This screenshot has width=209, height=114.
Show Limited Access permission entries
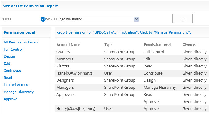point(16,85)
